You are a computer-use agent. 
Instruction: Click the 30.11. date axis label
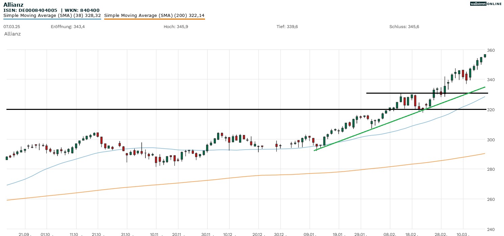tap(207, 234)
